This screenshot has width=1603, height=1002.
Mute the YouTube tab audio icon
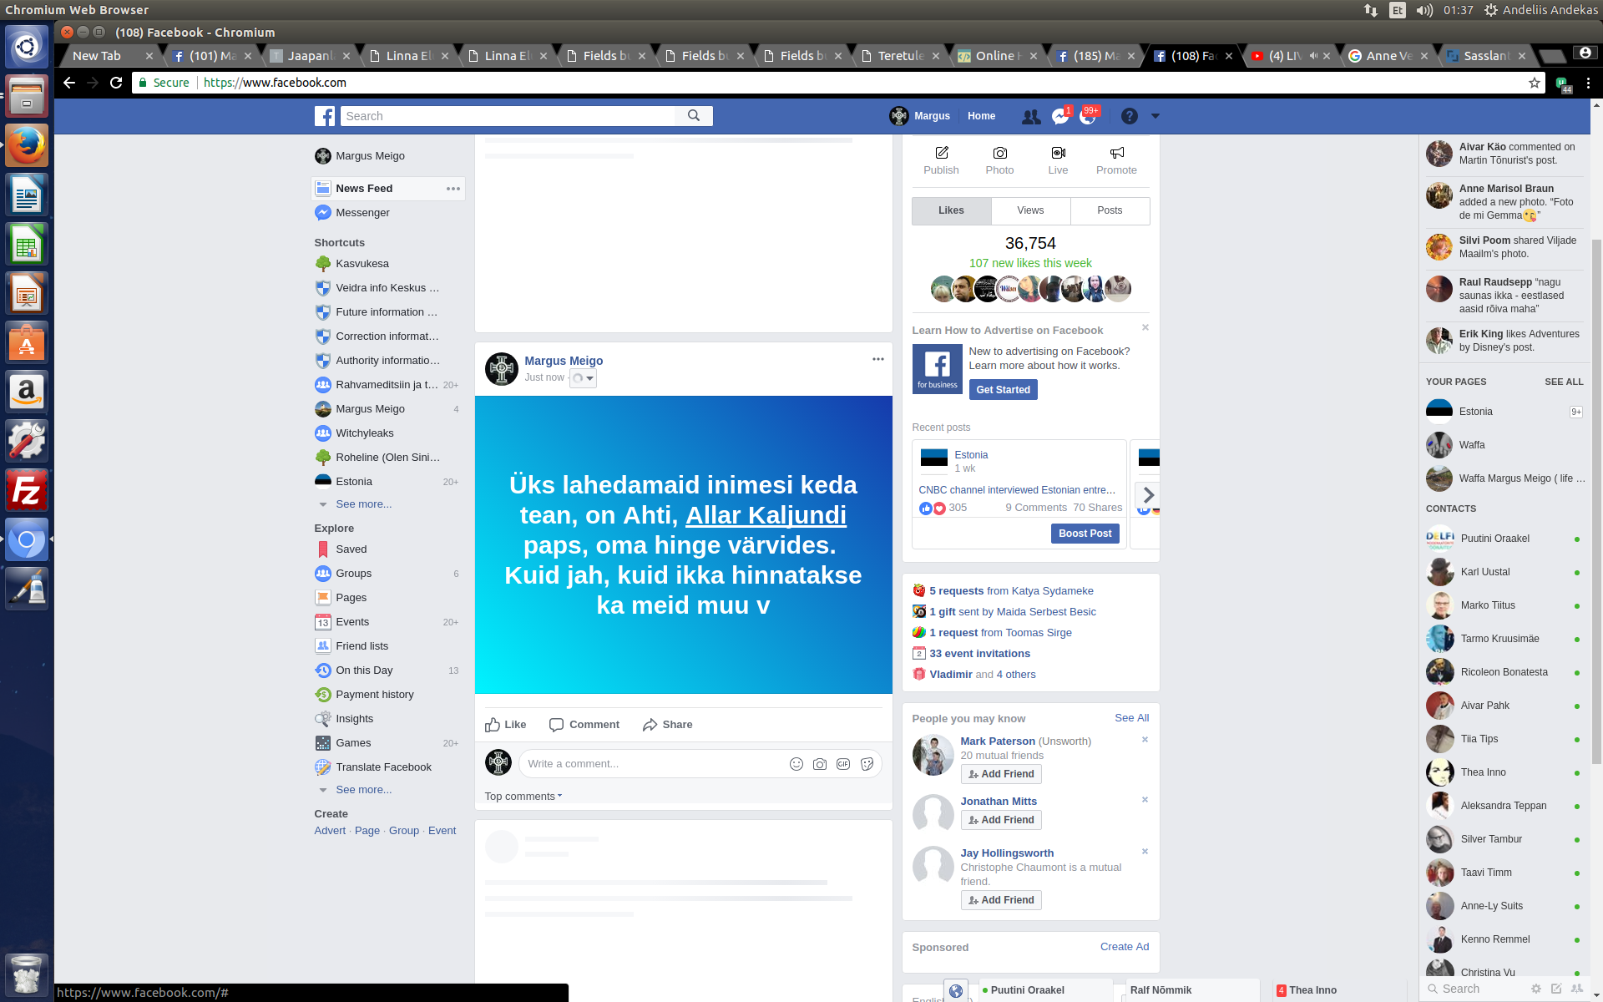(1313, 56)
